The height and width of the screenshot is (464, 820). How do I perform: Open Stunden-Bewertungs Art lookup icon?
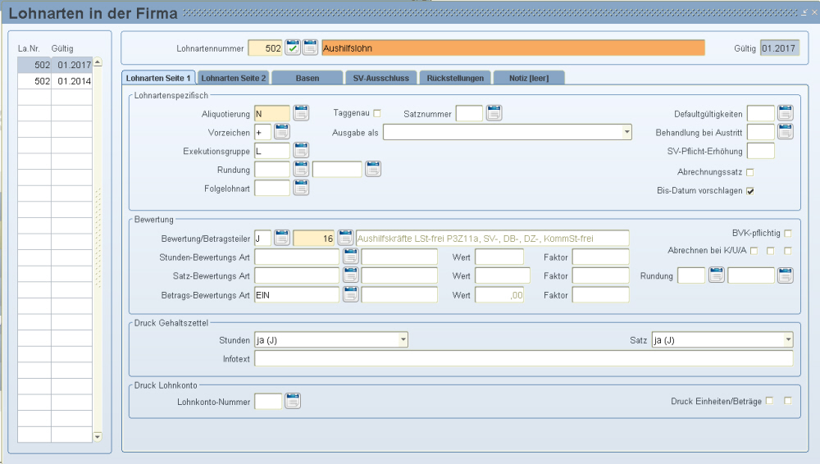pyautogui.click(x=351, y=257)
